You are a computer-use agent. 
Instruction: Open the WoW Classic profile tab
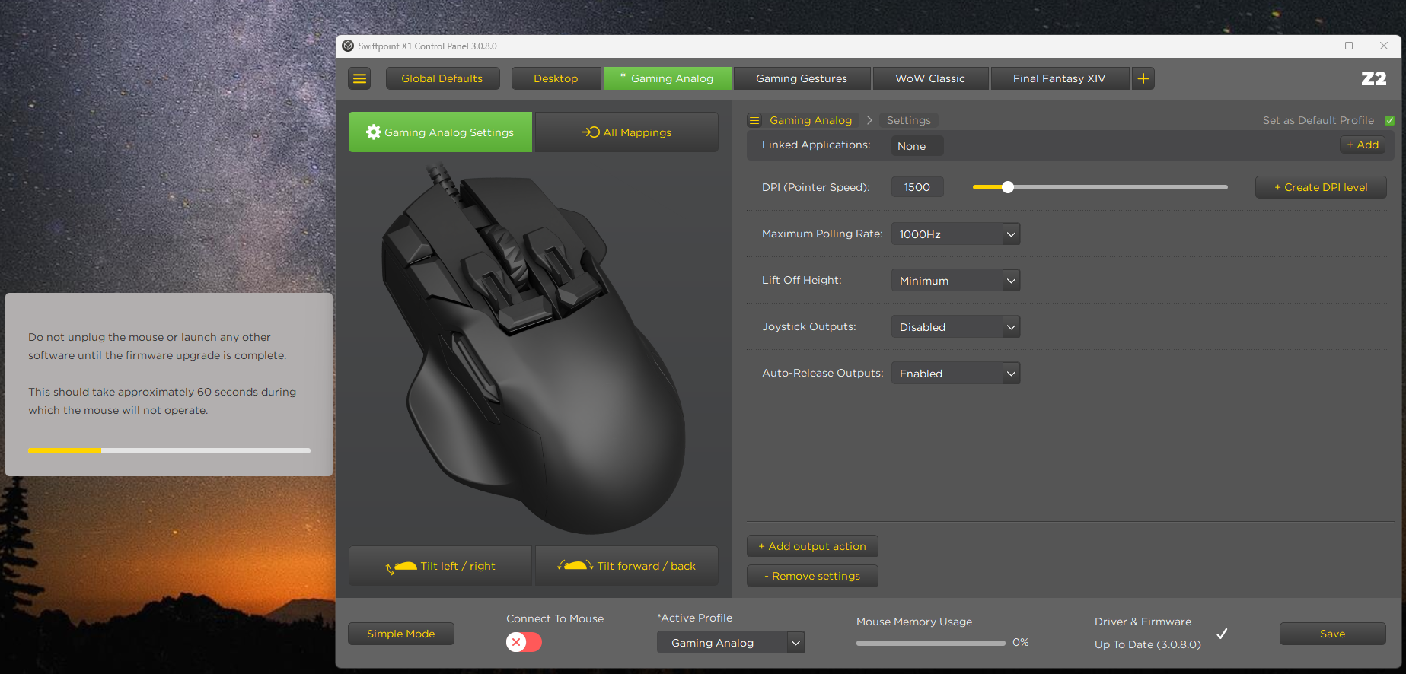[930, 78]
